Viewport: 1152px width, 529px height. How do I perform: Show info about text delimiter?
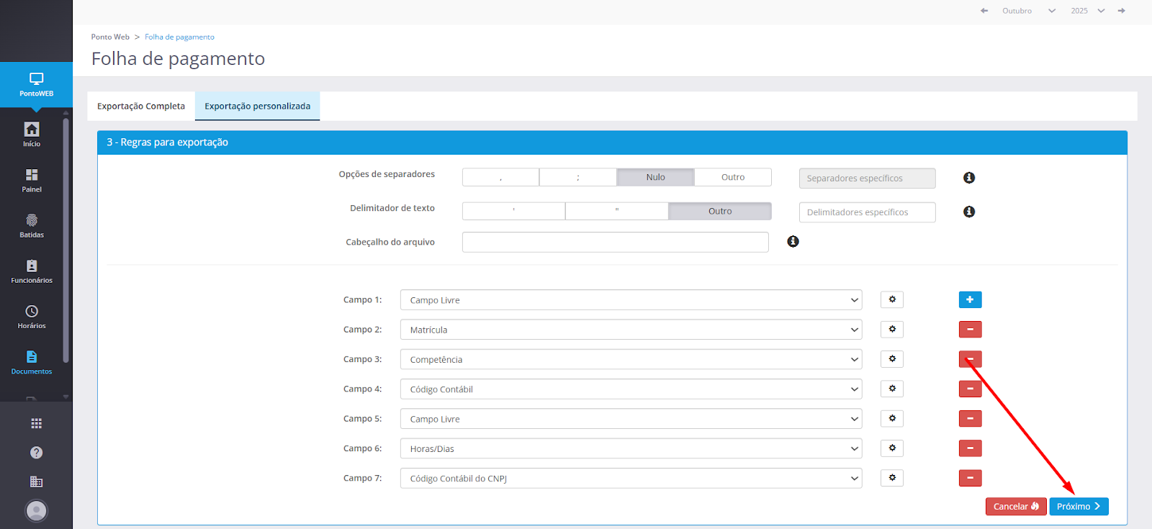pos(969,212)
